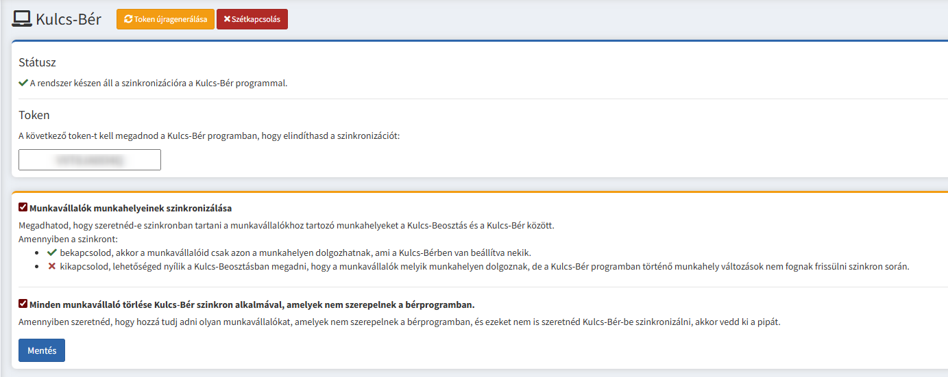Viewport: 948px width, 377px height.
Task: Click the 'Amennyiben szeretnéd, hogy hozzá tudj' text
Action: tap(400, 322)
